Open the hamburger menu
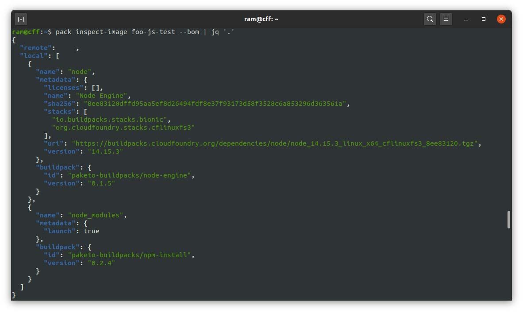The height and width of the screenshot is (313, 523). [446, 19]
